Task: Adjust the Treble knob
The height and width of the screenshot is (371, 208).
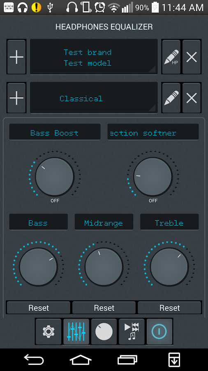Action: click(x=169, y=267)
